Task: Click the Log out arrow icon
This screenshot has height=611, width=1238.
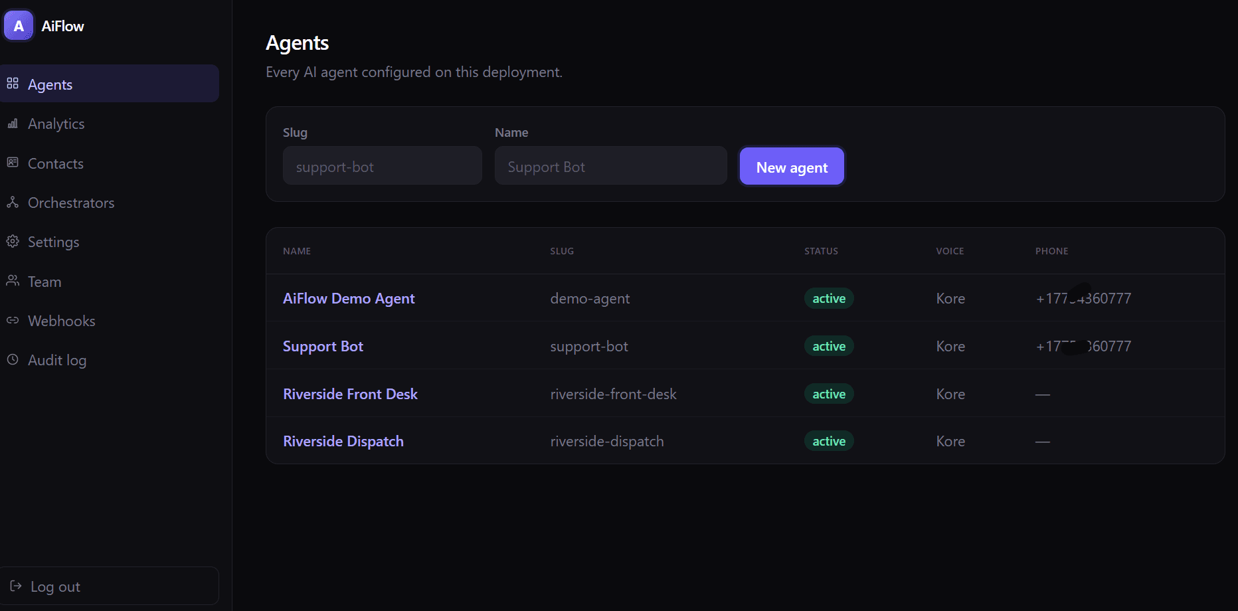Action: [x=16, y=586]
